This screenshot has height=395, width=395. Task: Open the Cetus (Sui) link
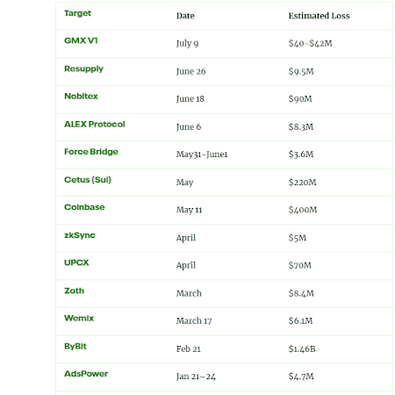[x=88, y=179]
